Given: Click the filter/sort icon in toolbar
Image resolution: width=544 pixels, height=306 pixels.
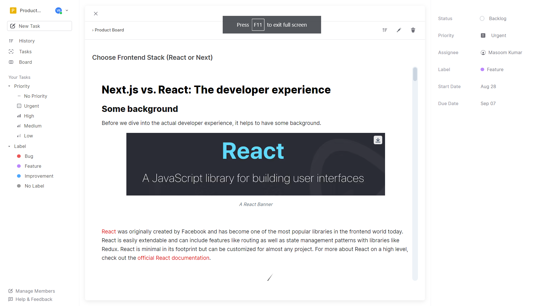Looking at the screenshot, I should click(x=384, y=30).
